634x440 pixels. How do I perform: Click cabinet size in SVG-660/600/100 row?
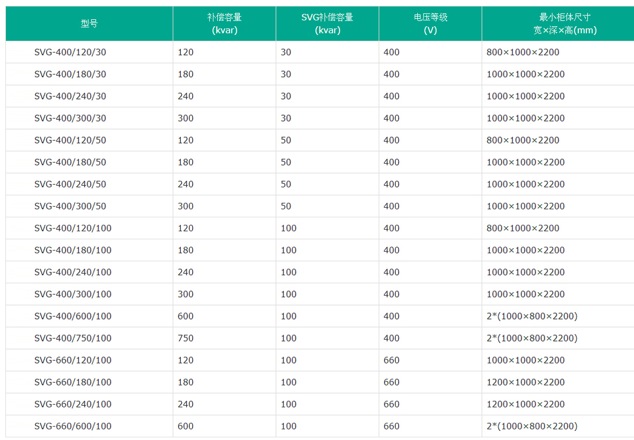532,426
